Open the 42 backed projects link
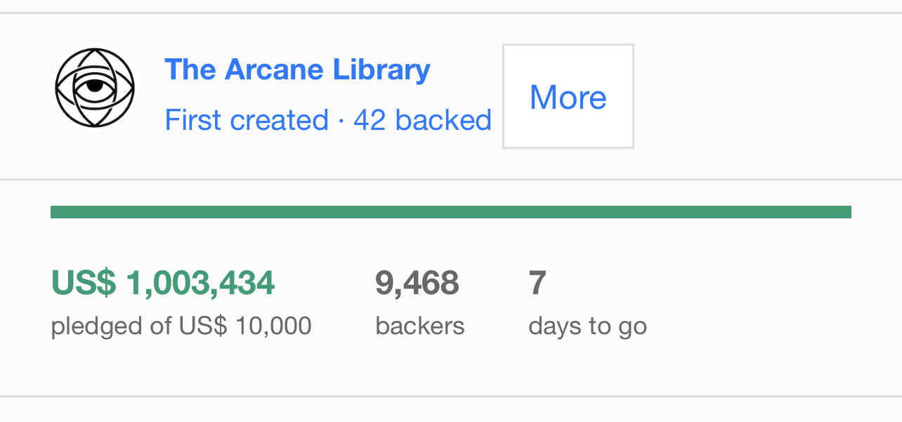The width and height of the screenshot is (902, 422). pyautogui.click(x=422, y=120)
